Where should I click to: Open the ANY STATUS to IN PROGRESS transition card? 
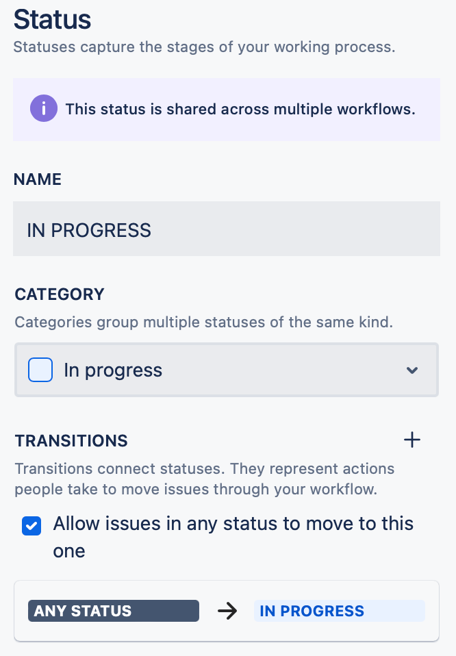pyautogui.click(x=227, y=611)
